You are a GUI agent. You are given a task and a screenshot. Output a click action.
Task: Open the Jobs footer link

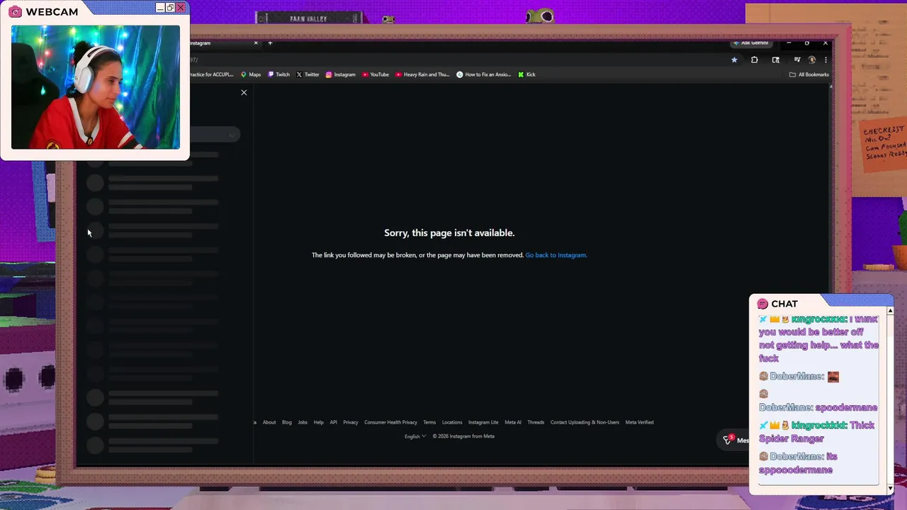point(303,422)
